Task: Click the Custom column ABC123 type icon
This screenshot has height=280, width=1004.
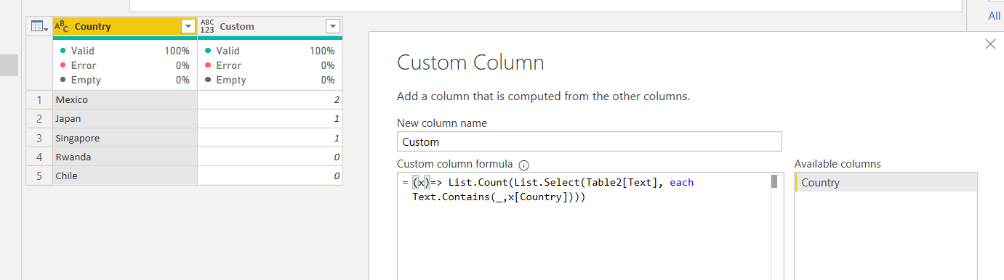Action: point(207,27)
